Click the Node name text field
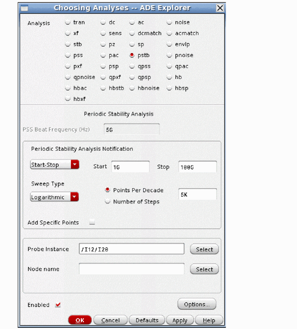Screen dimensions: 297x329 (x=132, y=269)
